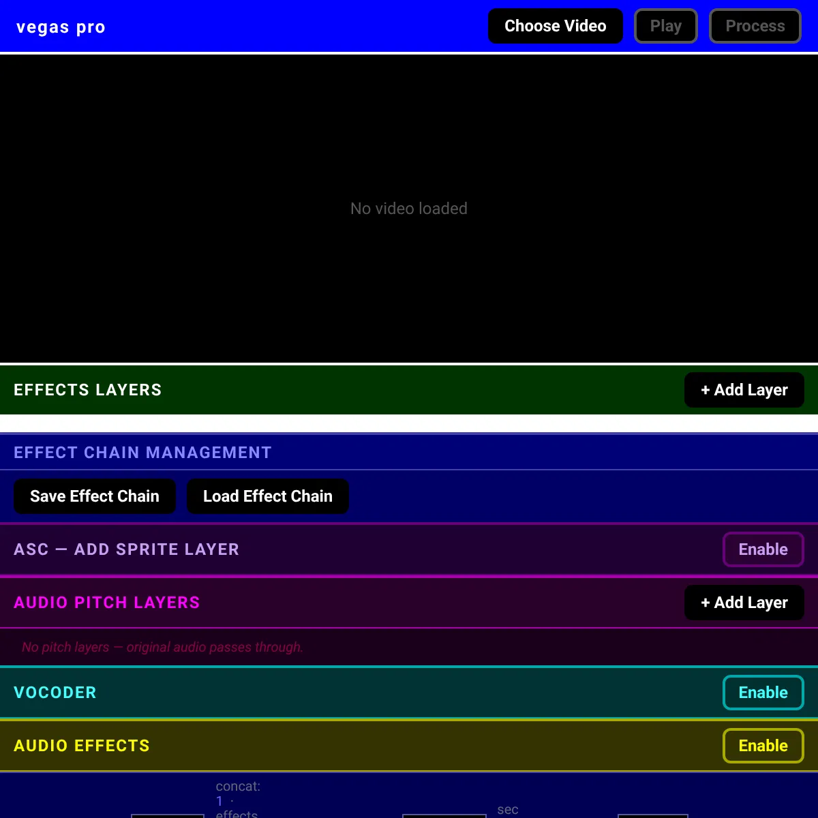This screenshot has width=818, height=818.
Task: Click the 'No pitch layers' placeholder text
Action: coord(162,647)
